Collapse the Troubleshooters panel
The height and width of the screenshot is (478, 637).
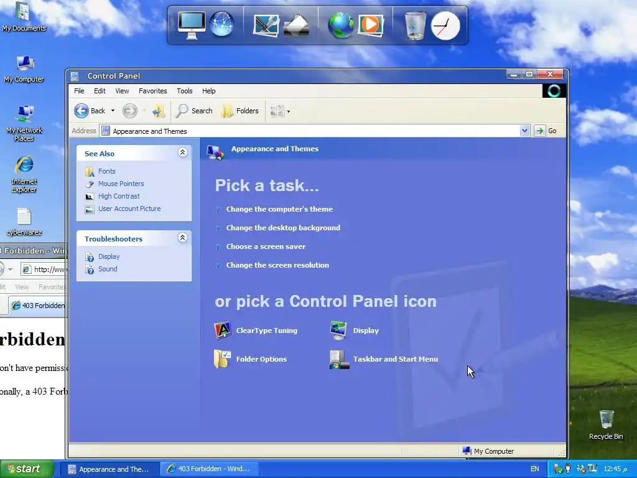pos(182,237)
